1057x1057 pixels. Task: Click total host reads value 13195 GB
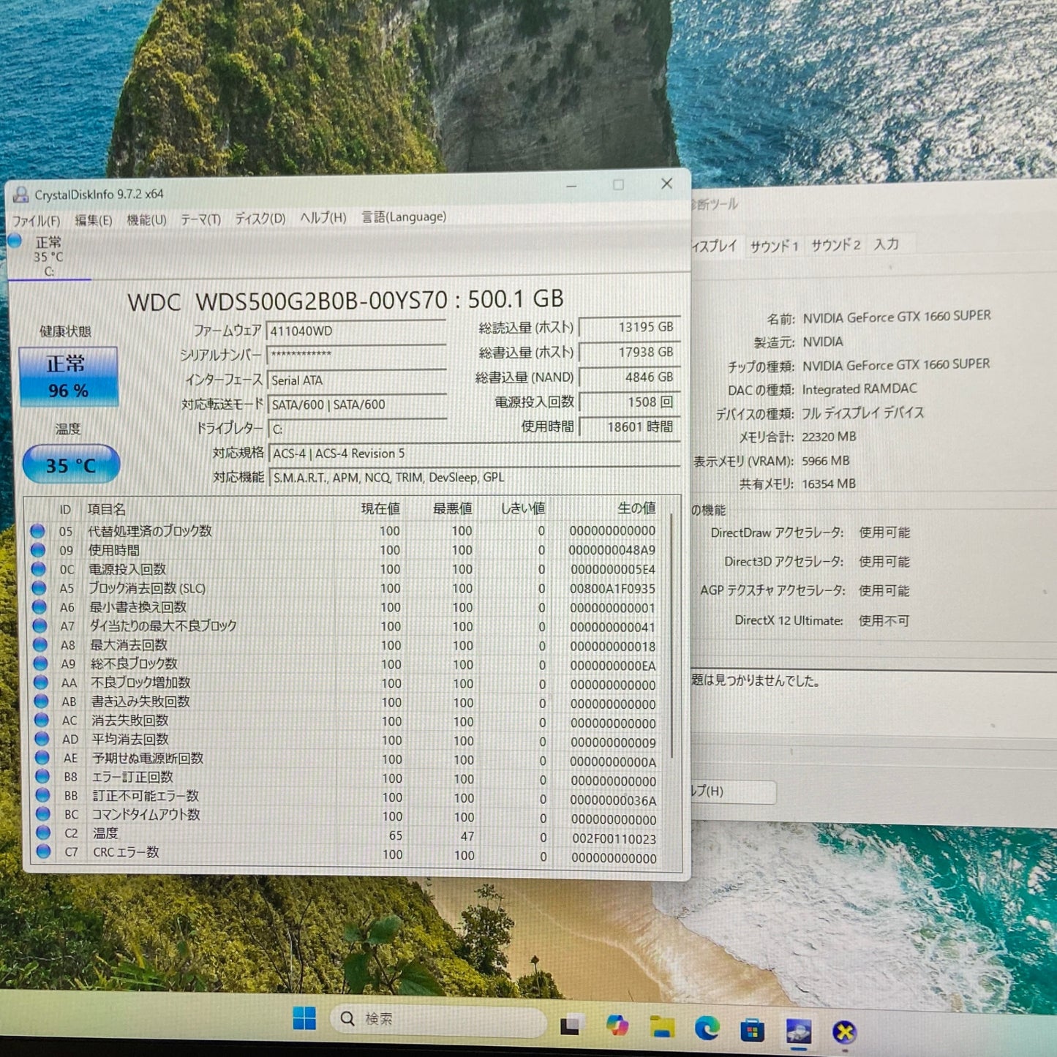click(x=629, y=327)
